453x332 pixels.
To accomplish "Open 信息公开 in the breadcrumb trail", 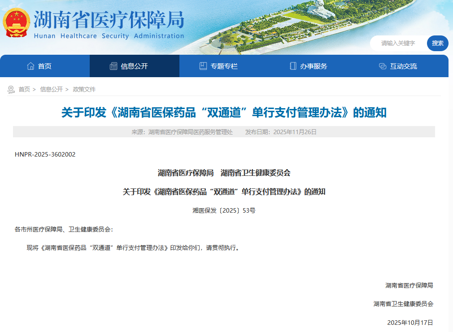I will 52,89.
